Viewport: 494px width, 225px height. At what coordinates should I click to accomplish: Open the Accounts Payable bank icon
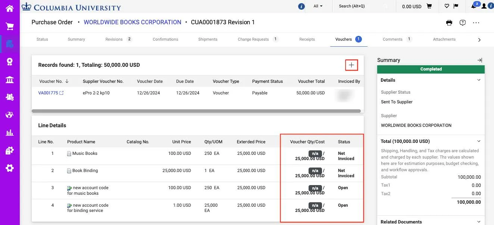pyautogui.click(x=10, y=79)
